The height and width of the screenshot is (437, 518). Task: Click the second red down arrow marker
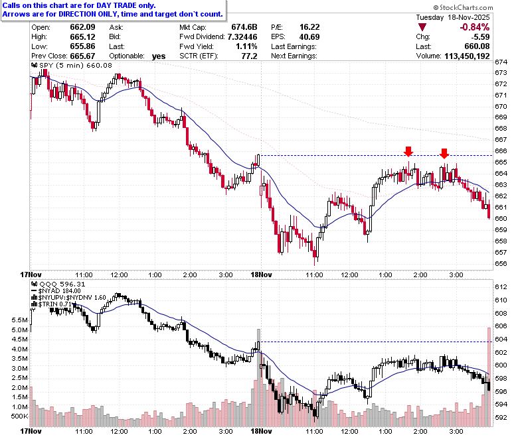444,153
